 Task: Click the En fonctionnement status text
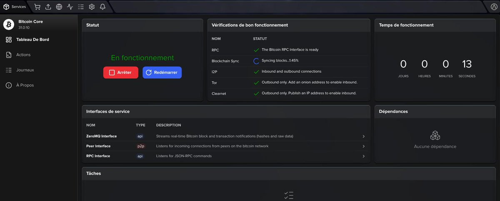(x=142, y=58)
